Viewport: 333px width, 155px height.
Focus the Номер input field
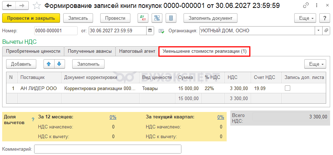[56, 30]
